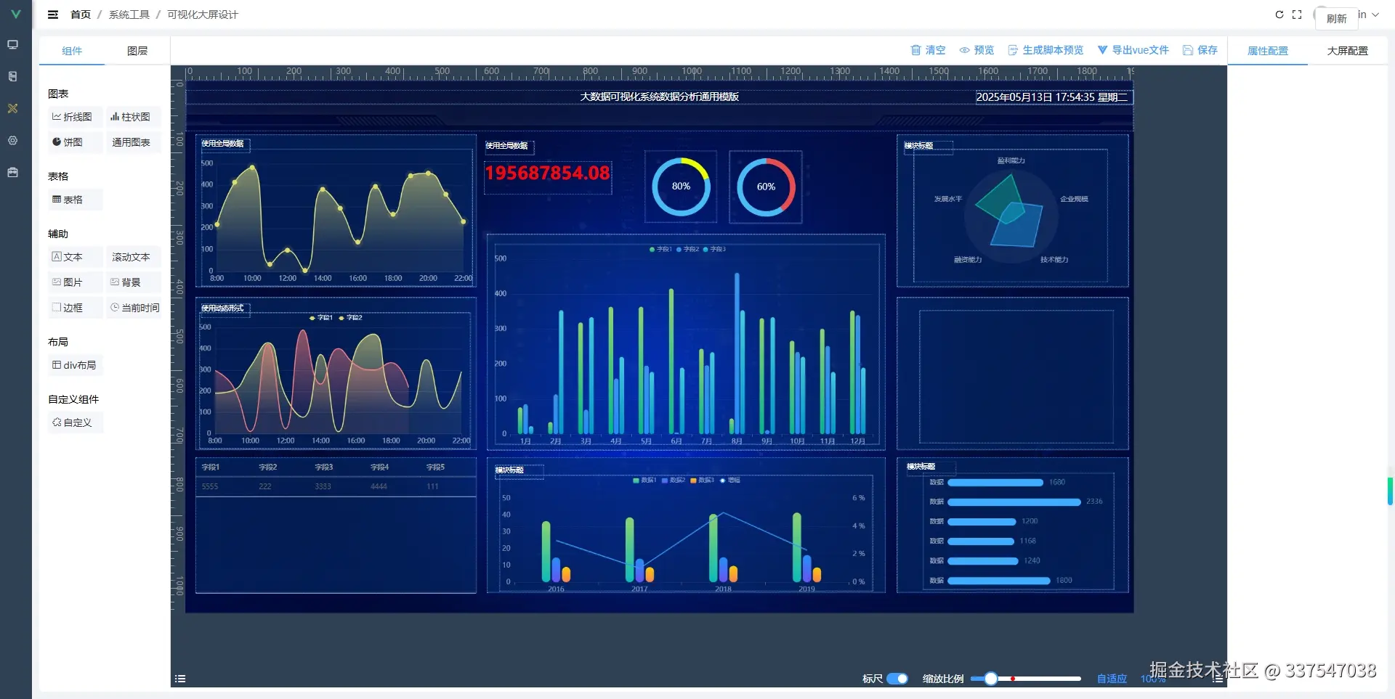This screenshot has height=699, width=1395.
Task: Toggle the 标尺 ruler switch
Action: tap(897, 679)
